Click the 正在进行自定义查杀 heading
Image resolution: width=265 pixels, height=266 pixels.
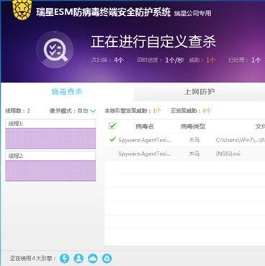click(153, 42)
